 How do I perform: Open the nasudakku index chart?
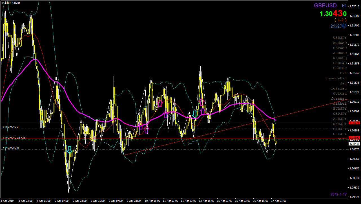pos(336,78)
